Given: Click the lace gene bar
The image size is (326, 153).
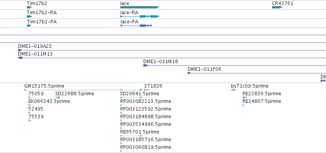Looking at the screenshot, I should [x=139, y=7].
